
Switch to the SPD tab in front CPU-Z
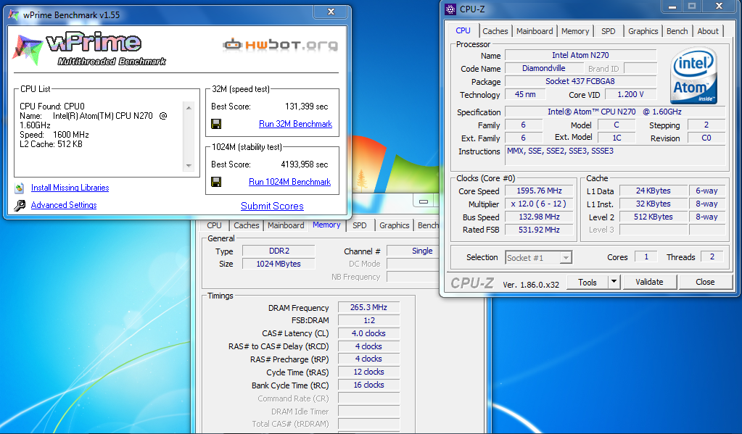point(609,31)
